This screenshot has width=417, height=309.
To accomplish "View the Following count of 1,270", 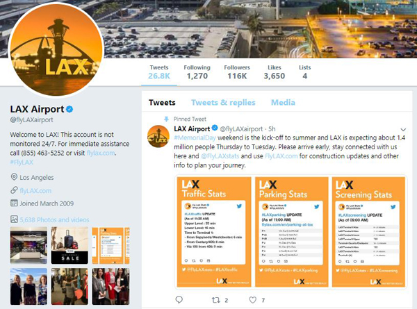I will click(197, 72).
